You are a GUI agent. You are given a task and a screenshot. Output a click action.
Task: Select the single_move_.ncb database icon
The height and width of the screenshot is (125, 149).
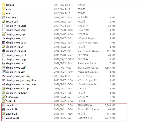4,51
